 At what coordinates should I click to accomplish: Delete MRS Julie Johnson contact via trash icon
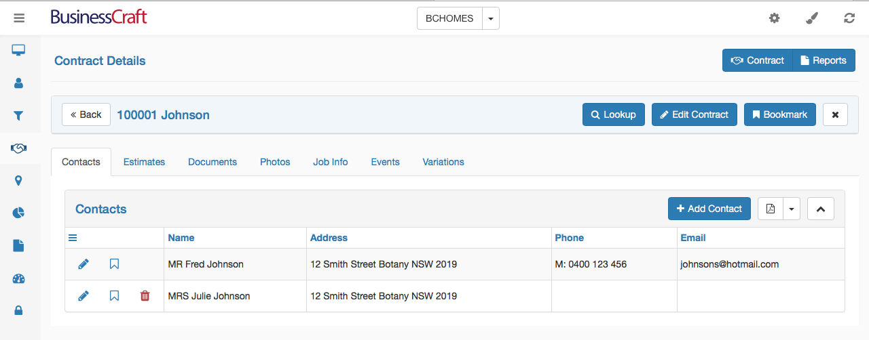[x=145, y=296]
